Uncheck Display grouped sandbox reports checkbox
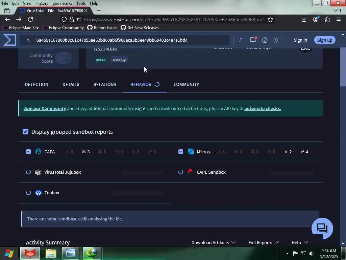This screenshot has height=260, width=346. 25,132
